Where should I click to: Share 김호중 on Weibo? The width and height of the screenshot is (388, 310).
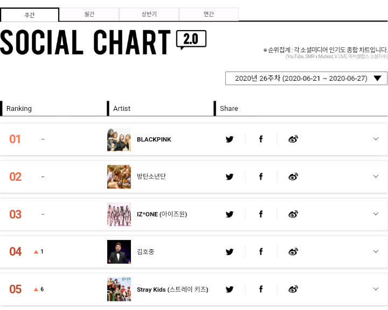tap(293, 251)
